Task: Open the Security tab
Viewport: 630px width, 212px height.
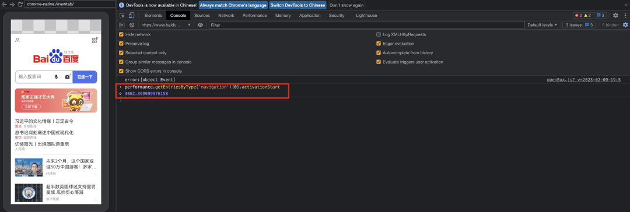Action: click(x=337, y=15)
